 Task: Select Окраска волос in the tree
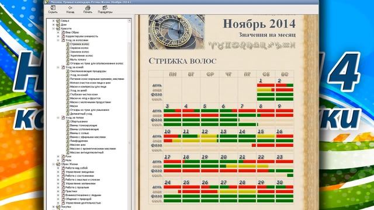79,48
